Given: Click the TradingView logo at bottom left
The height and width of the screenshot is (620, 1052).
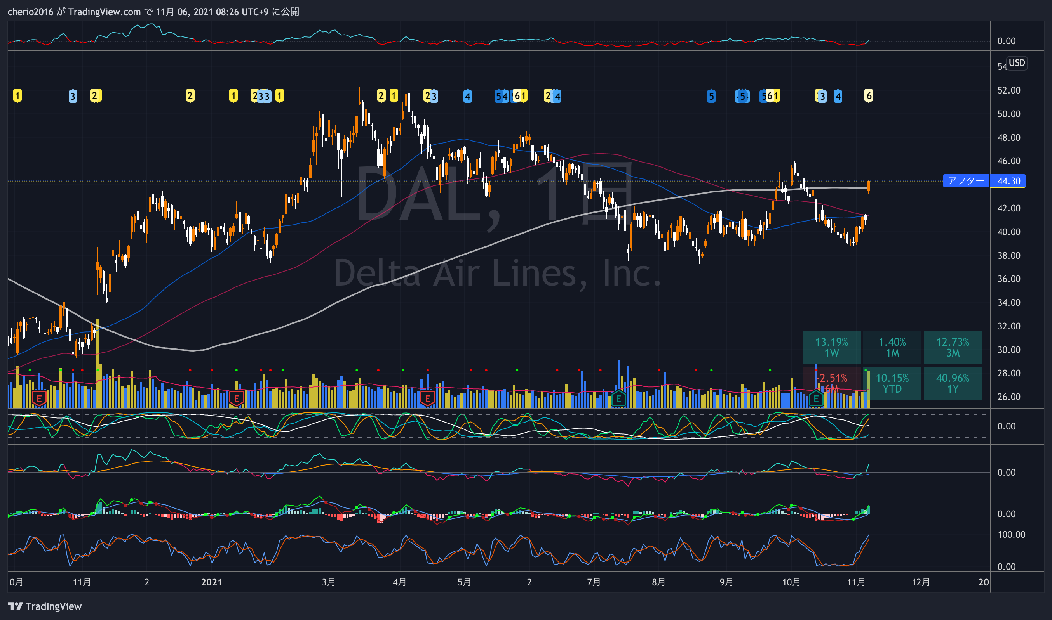Looking at the screenshot, I should 45,606.
